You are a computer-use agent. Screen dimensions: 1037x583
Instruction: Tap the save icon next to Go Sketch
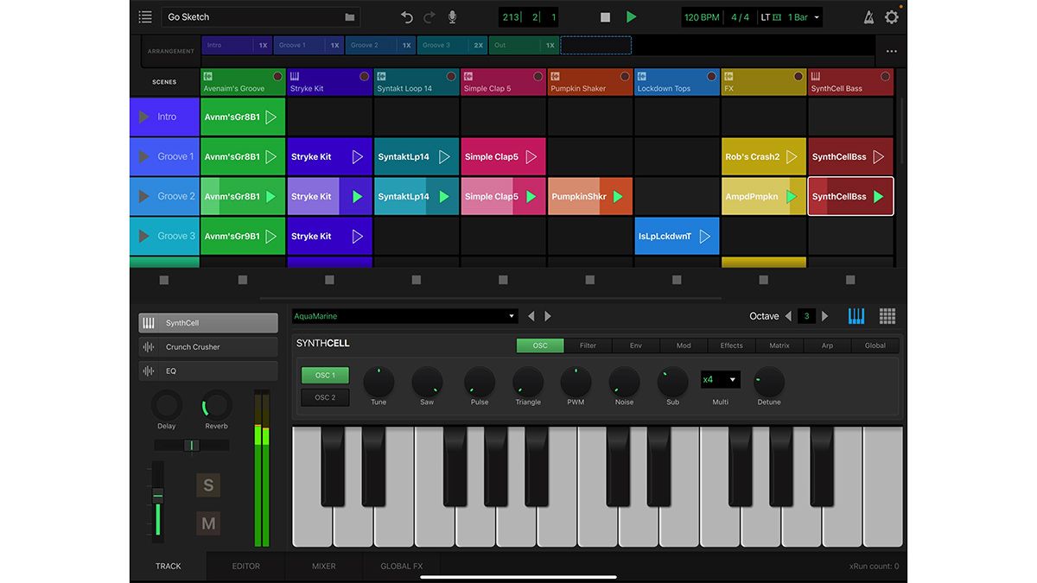tap(348, 16)
